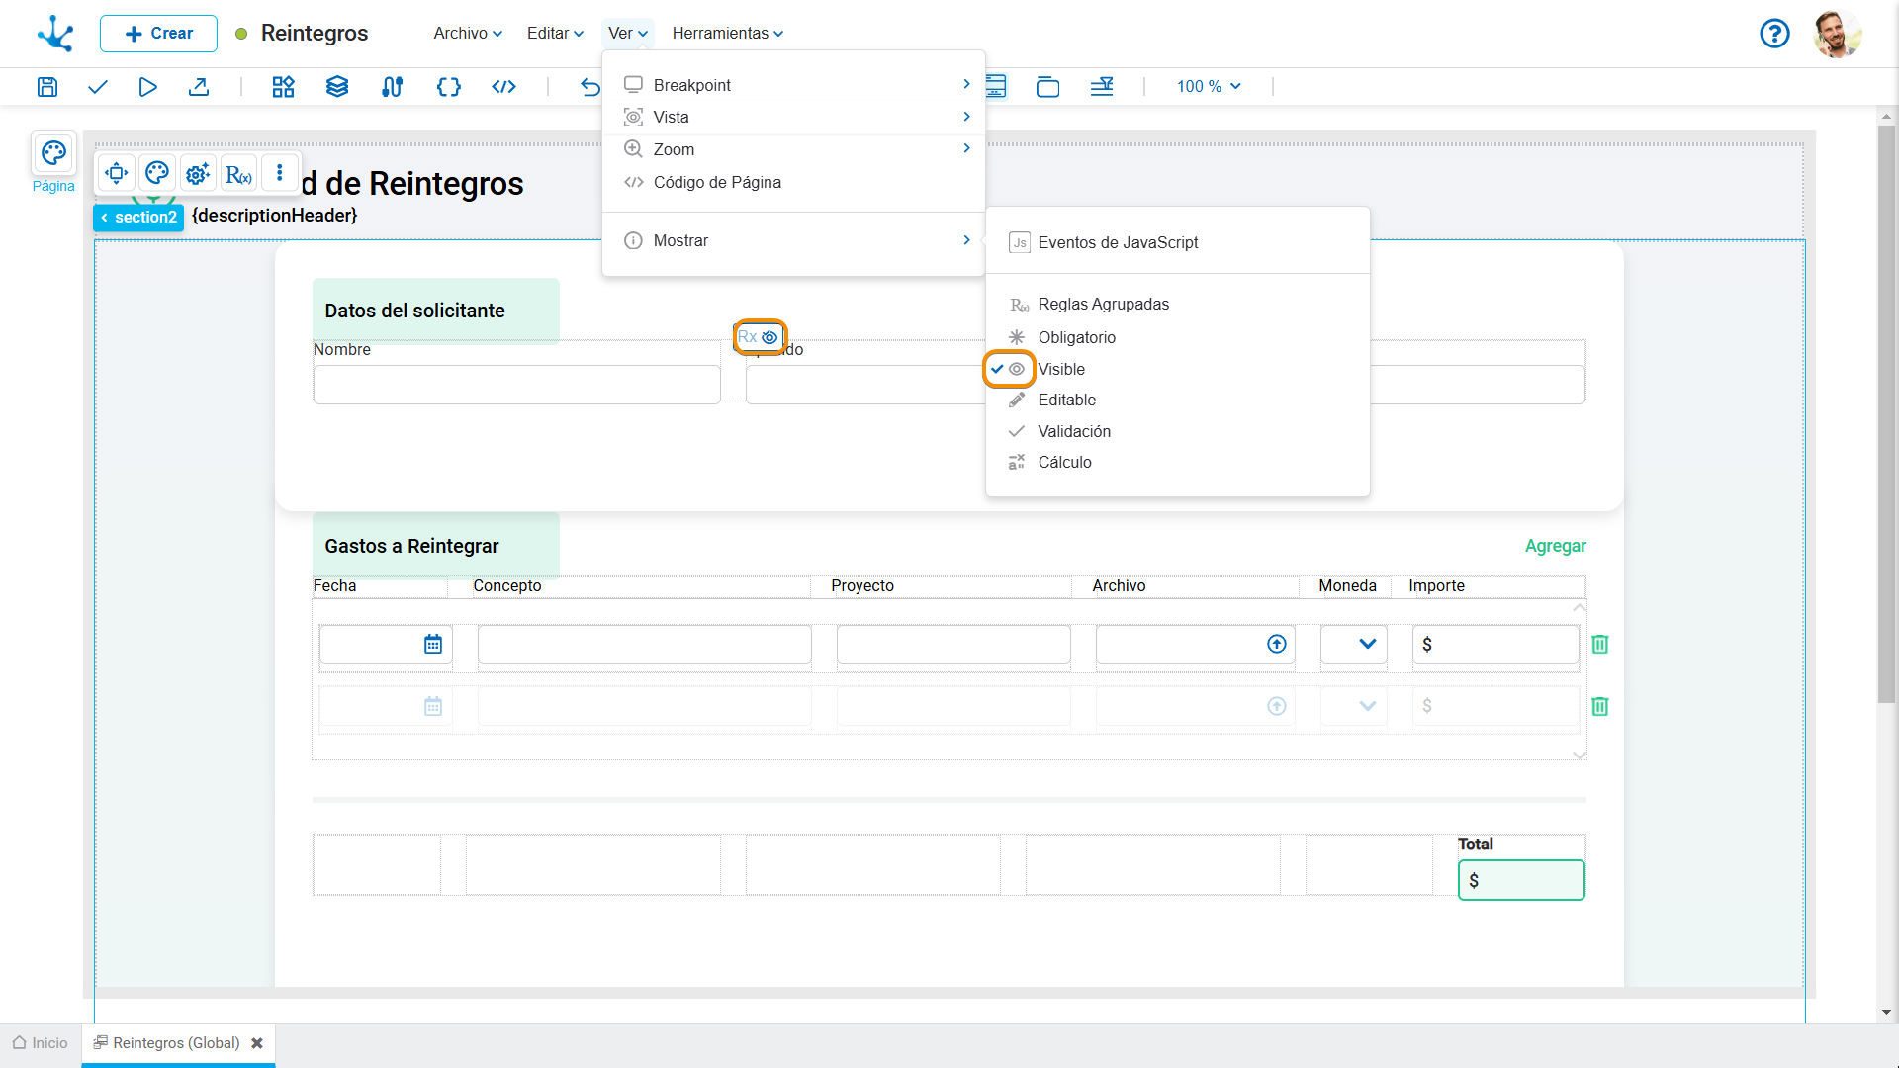
Task: Close the Reintegros (Global) tab
Action: [x=257, y=1043]
